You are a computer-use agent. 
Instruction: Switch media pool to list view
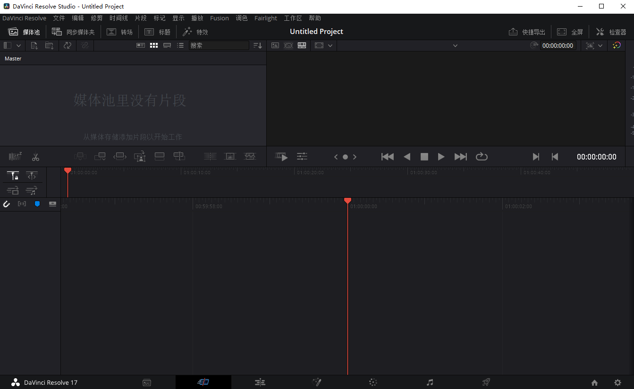[x=180, y=45]
